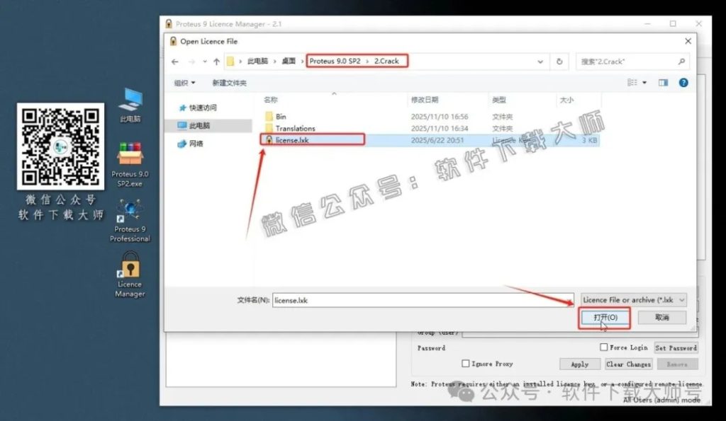Click the back navigation arrow
Image resolution: width=726 pixels, height=421 pixels.
tap(175, 62)
